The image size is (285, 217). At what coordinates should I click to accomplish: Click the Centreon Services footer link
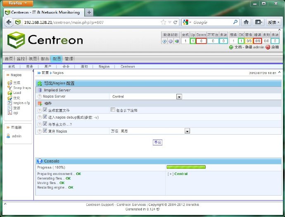[x=131, y=205]
